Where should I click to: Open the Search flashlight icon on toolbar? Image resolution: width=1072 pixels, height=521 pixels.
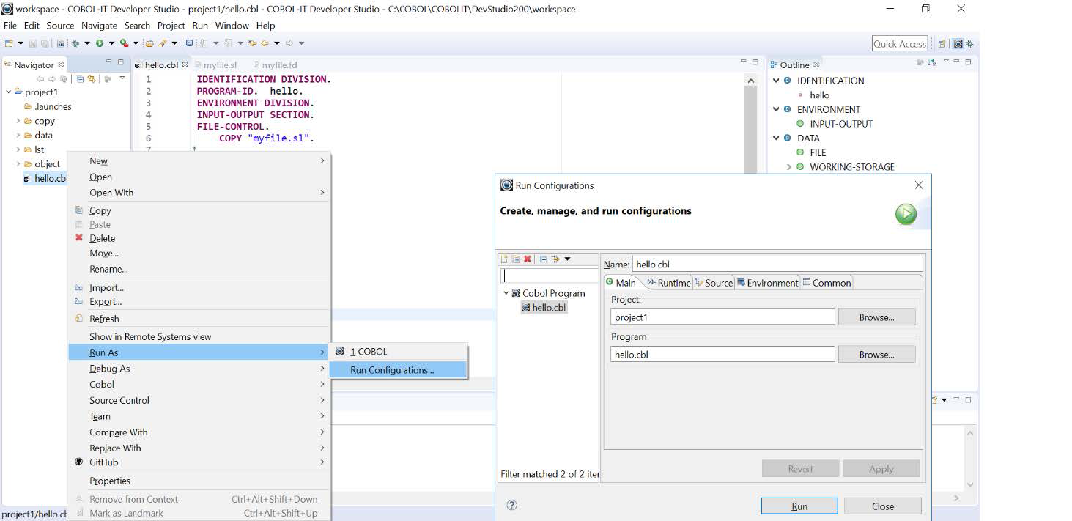[x=163, y=43]
